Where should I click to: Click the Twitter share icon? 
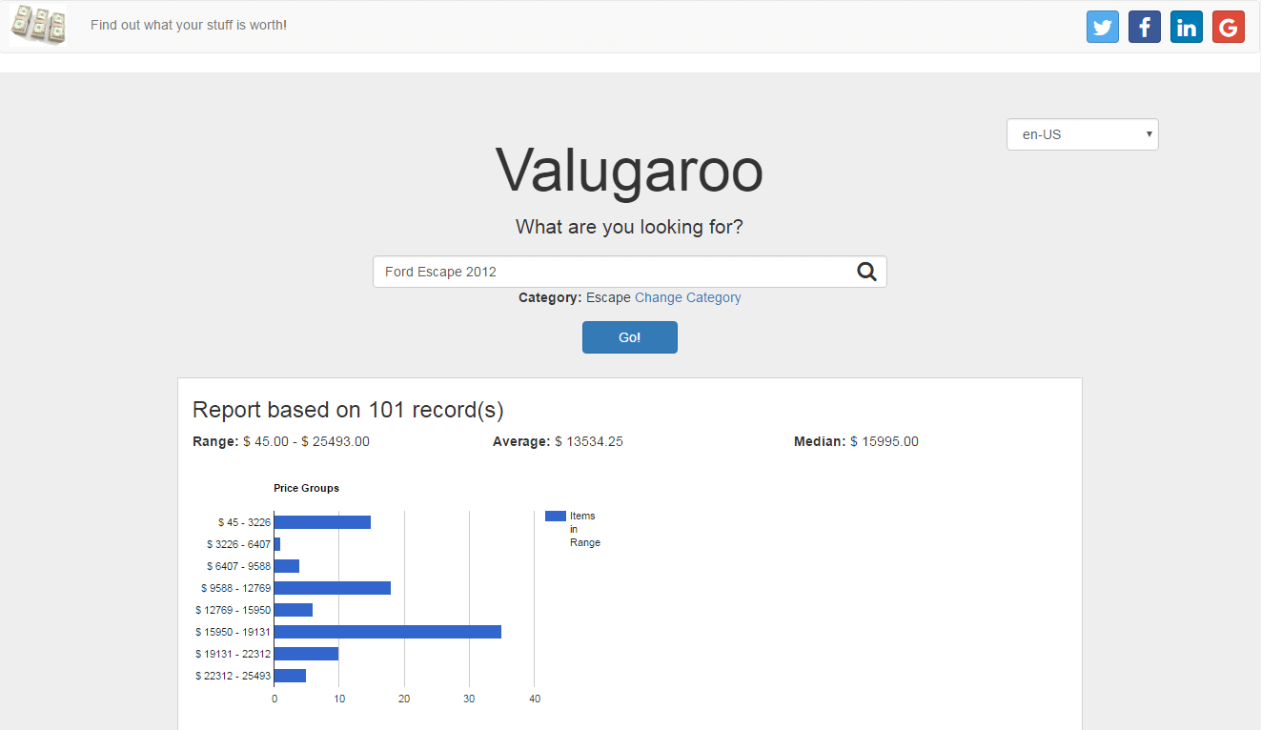point(1103,27)
